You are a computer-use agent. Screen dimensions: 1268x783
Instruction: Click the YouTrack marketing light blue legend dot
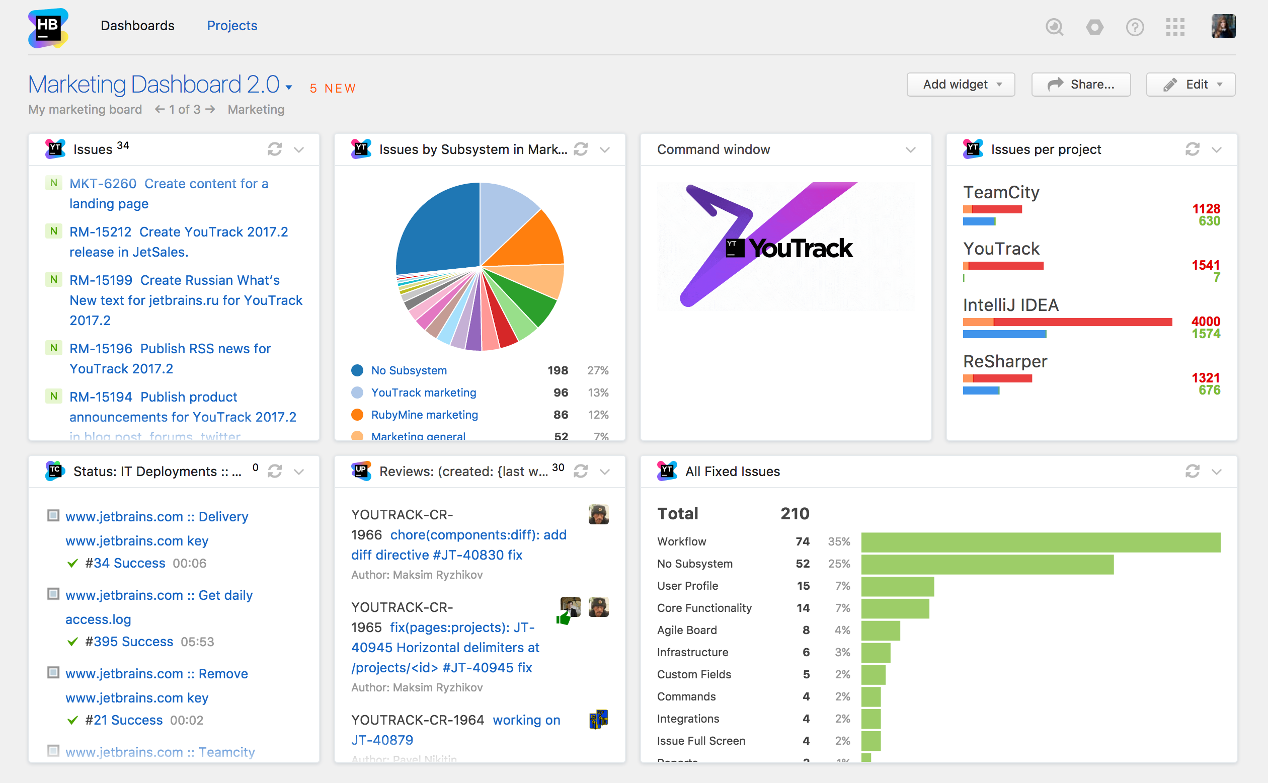tap(357, 393)
